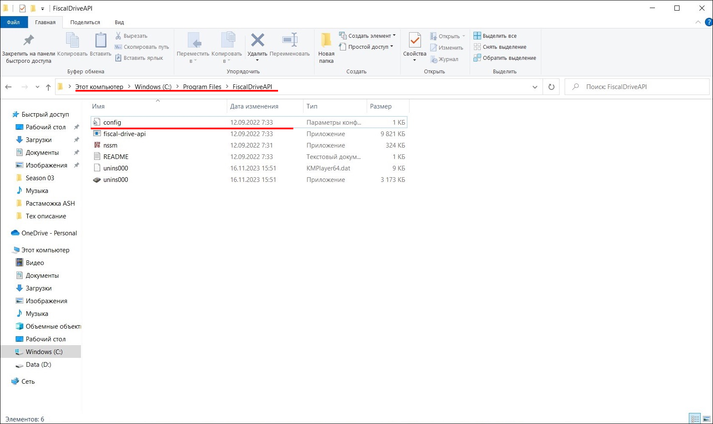Go back with the left arrow

[8, 87]
